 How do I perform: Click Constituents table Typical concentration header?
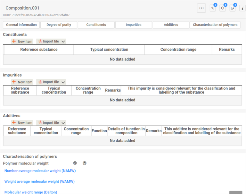pyautogui.click(x=109, y=50)
